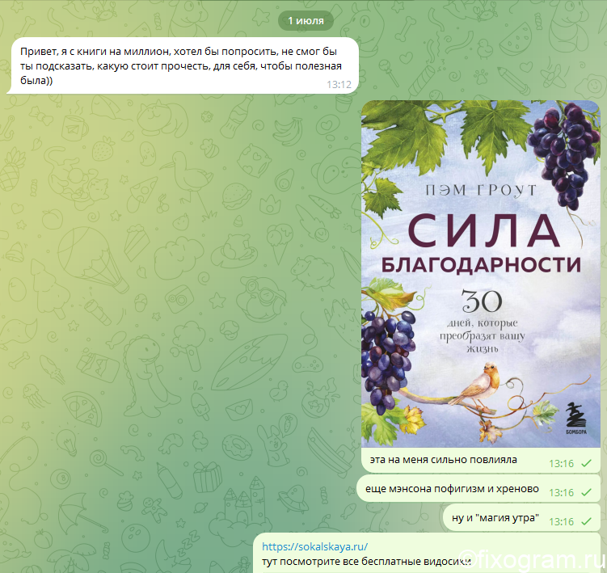Click the 13:16 time on 'магия утра' message
The width and height of the screenshot is (607, 573).
pyautogui.click(x=561, y=521)
